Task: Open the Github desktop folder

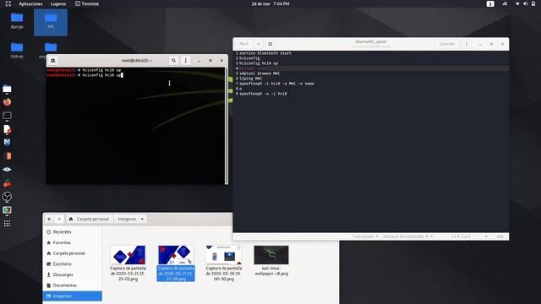Action: click(x=17, y=50)
